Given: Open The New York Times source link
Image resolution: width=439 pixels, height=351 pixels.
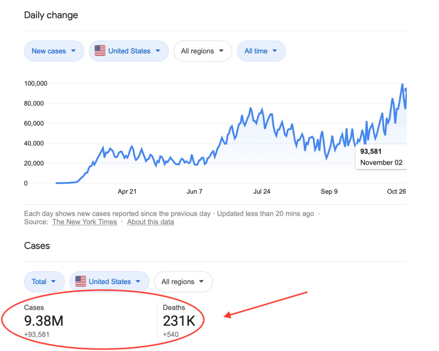Looking at the screenshot, I should tap(85, 222).
